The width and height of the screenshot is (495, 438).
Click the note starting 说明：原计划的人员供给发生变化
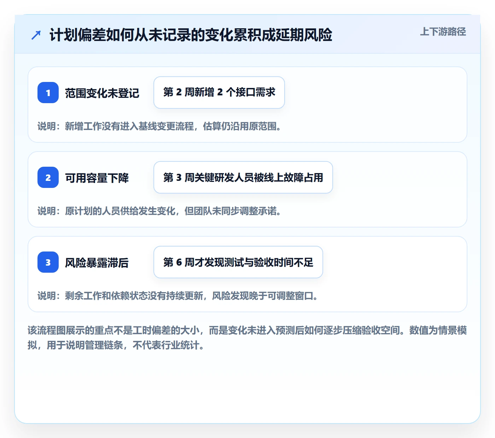point(160,211)
